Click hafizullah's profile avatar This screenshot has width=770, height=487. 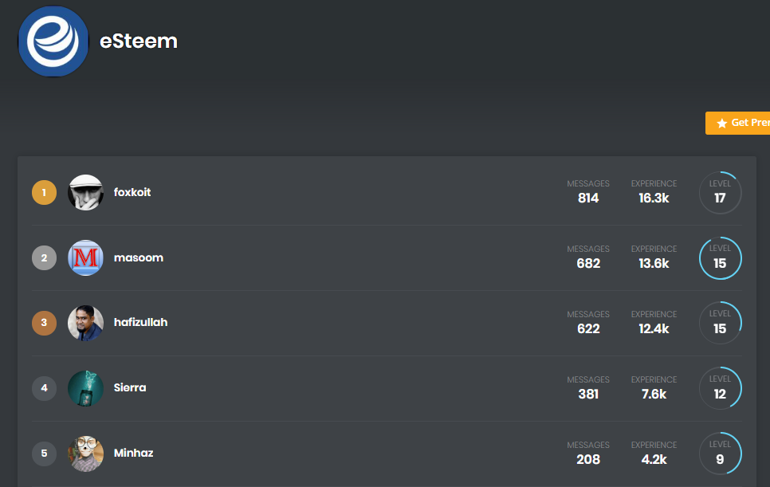point(85,323)
